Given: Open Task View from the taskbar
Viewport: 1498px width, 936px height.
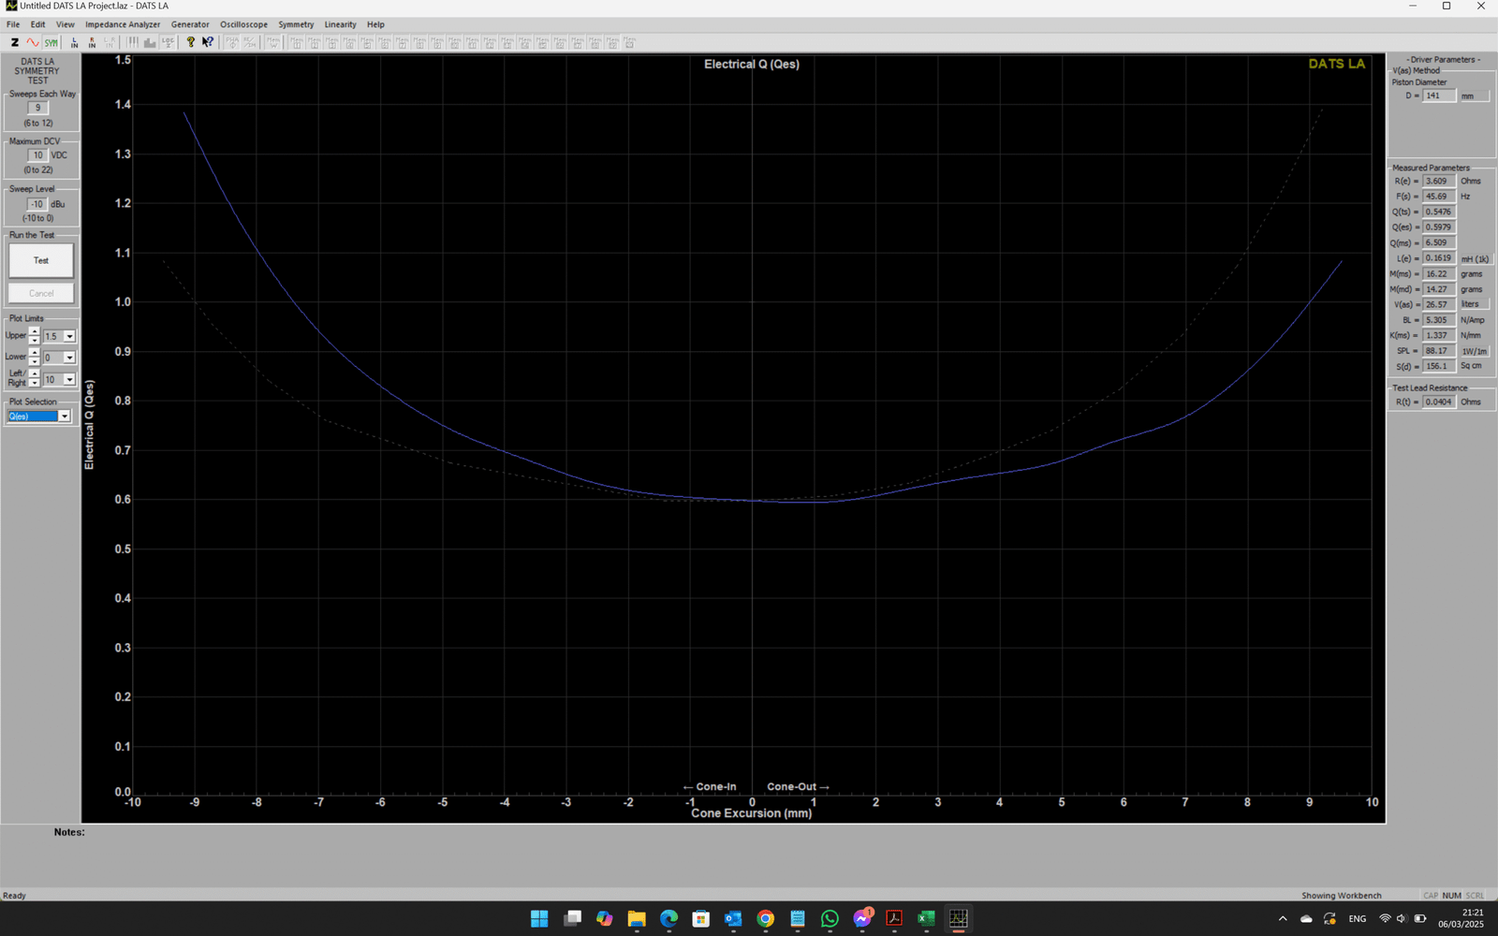Looking at the screenshot, I should tap(572, 918).
